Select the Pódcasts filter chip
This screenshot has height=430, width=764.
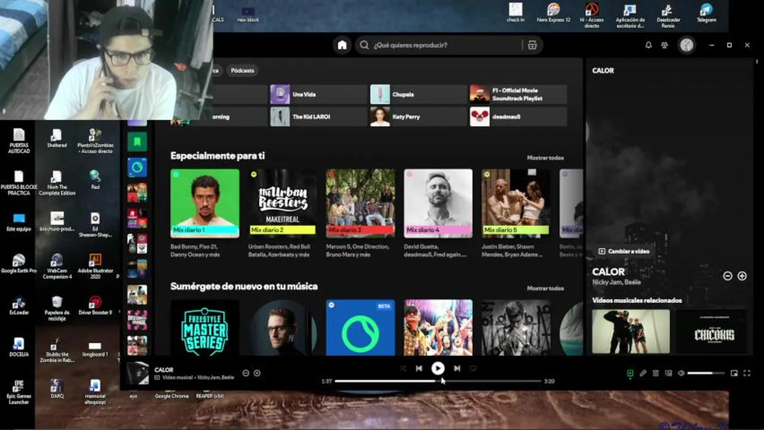[242, 70]
